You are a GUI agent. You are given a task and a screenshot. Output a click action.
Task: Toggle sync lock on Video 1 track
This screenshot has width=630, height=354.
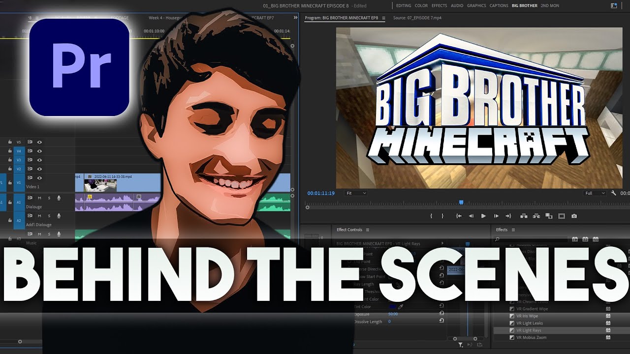[x=30, y=178]
